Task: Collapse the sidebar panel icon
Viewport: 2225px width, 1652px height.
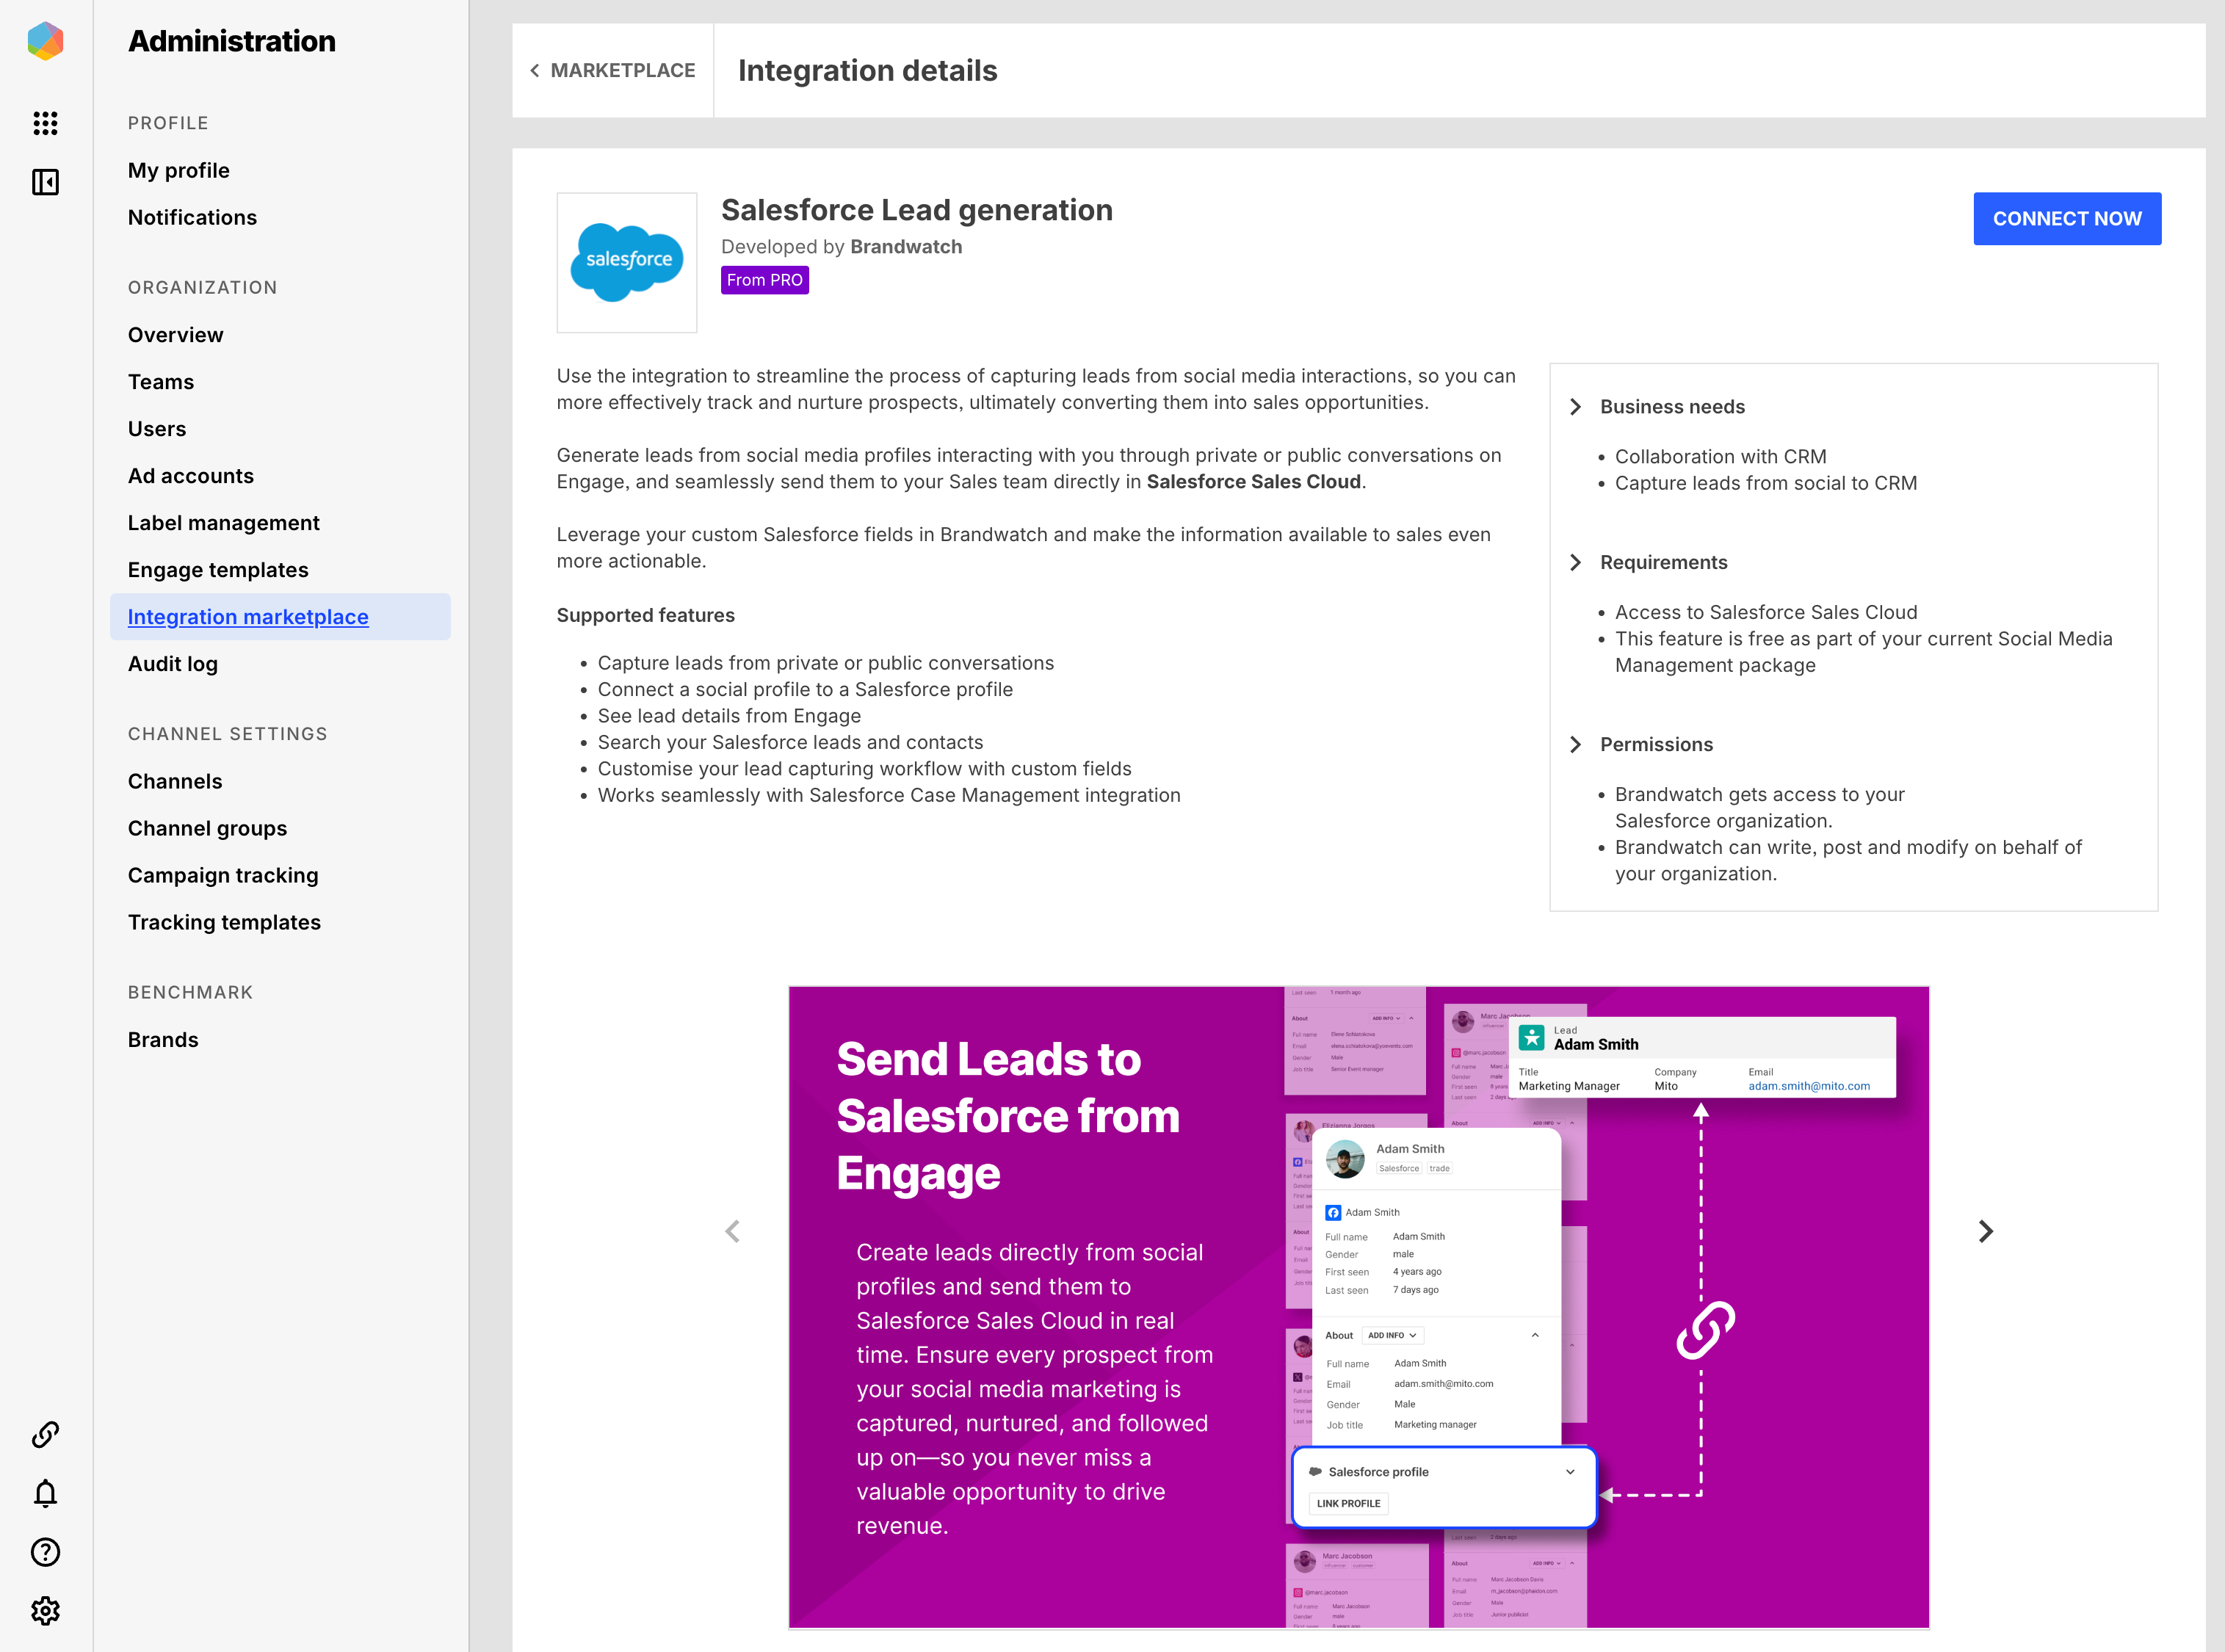Action: tap(46, 182)
